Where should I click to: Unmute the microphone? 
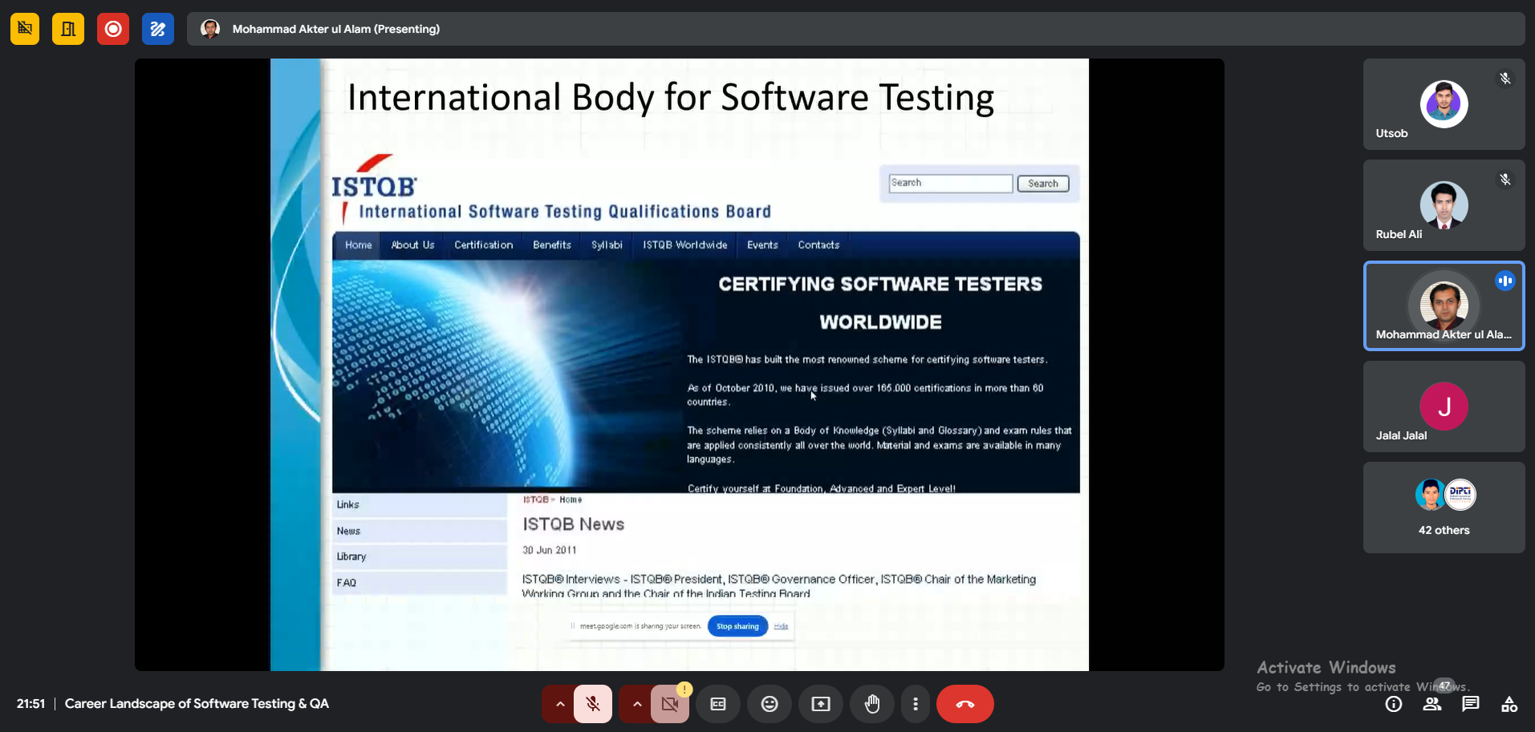(593, 704)
